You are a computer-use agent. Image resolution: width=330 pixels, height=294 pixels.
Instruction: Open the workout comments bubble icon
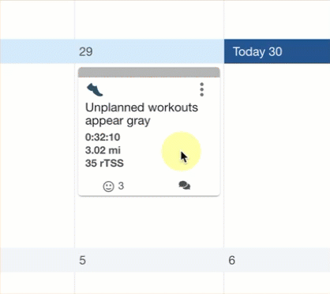[x=185, y=186]
